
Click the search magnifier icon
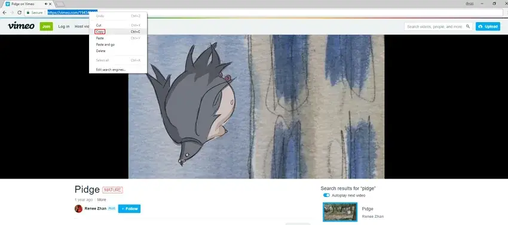click(468, 26)
